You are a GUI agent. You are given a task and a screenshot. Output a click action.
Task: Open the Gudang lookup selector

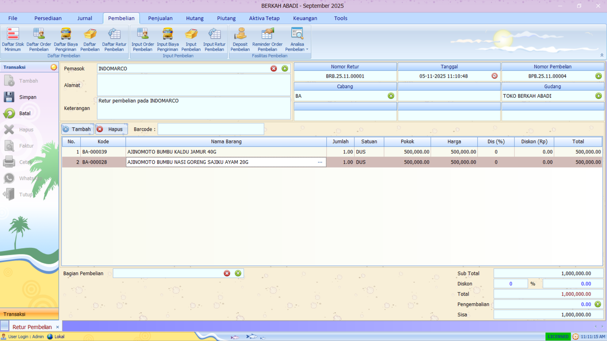(598, 96)
